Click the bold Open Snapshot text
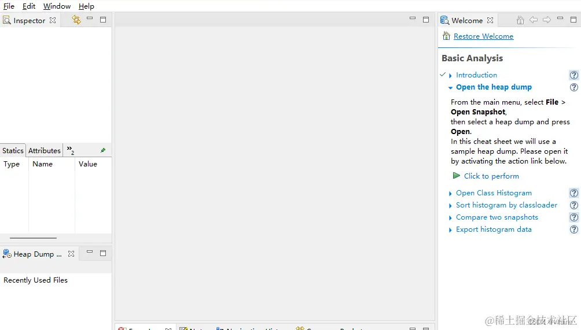 tap(478, 112)
